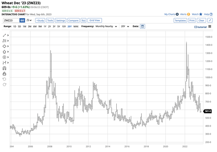The height and width of the screenshot is (152, 217).
Task: Open the Alerts link
Action: [185, 14]
